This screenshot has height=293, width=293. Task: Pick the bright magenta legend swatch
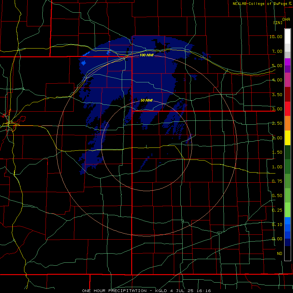click(x=287, y=62)
